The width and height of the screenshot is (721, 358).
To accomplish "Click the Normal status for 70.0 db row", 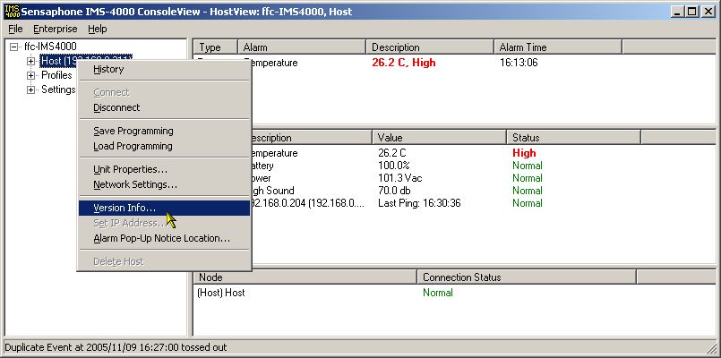I will (x=528, y=191).
